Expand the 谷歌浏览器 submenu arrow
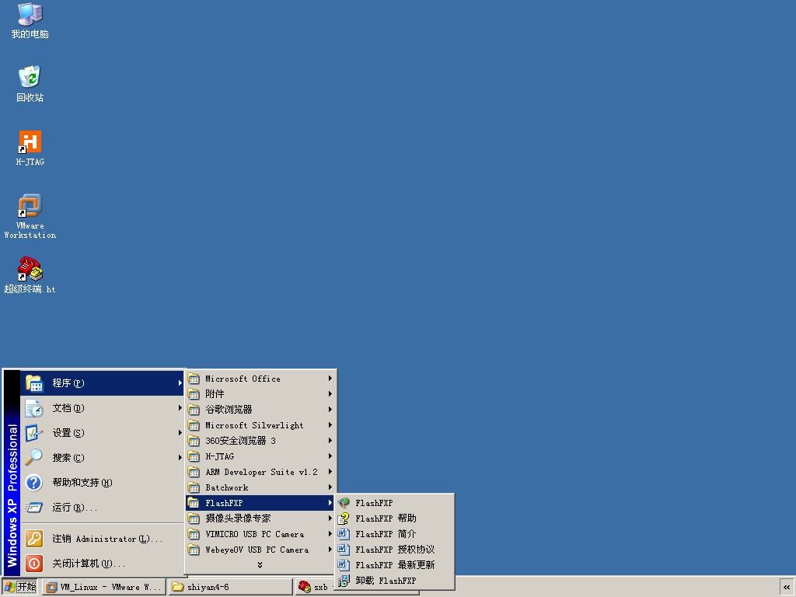Viewport: 796px width, 597px height. [x=330, y=410]
